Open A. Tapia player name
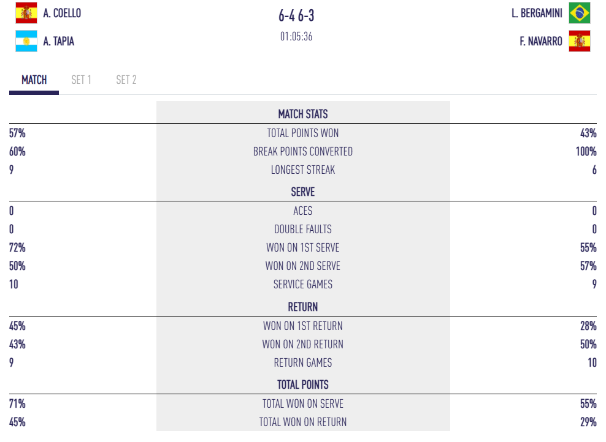The image size is (606, 442). coord(59,42)
